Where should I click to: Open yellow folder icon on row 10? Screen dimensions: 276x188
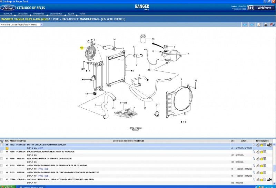pyautogui.click(x=262, y=145)
